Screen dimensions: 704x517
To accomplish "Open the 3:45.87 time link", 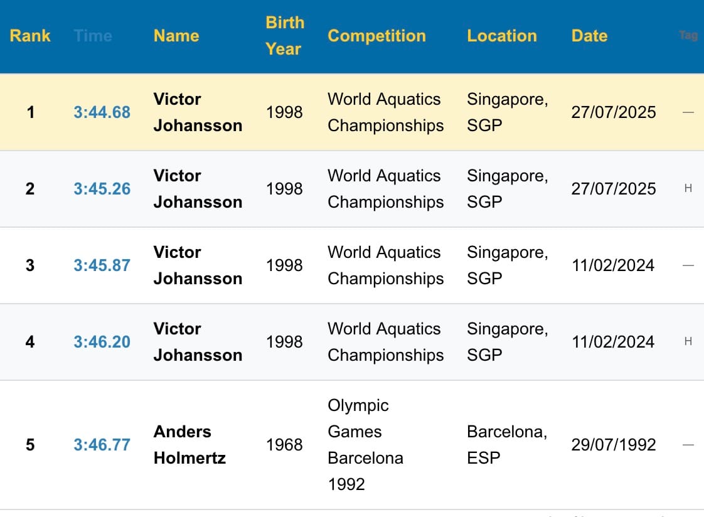I will (x=102, y=265).
